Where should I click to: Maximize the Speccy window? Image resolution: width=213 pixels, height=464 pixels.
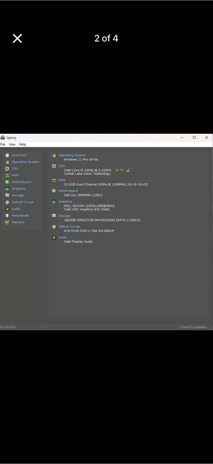coord(194,138)
